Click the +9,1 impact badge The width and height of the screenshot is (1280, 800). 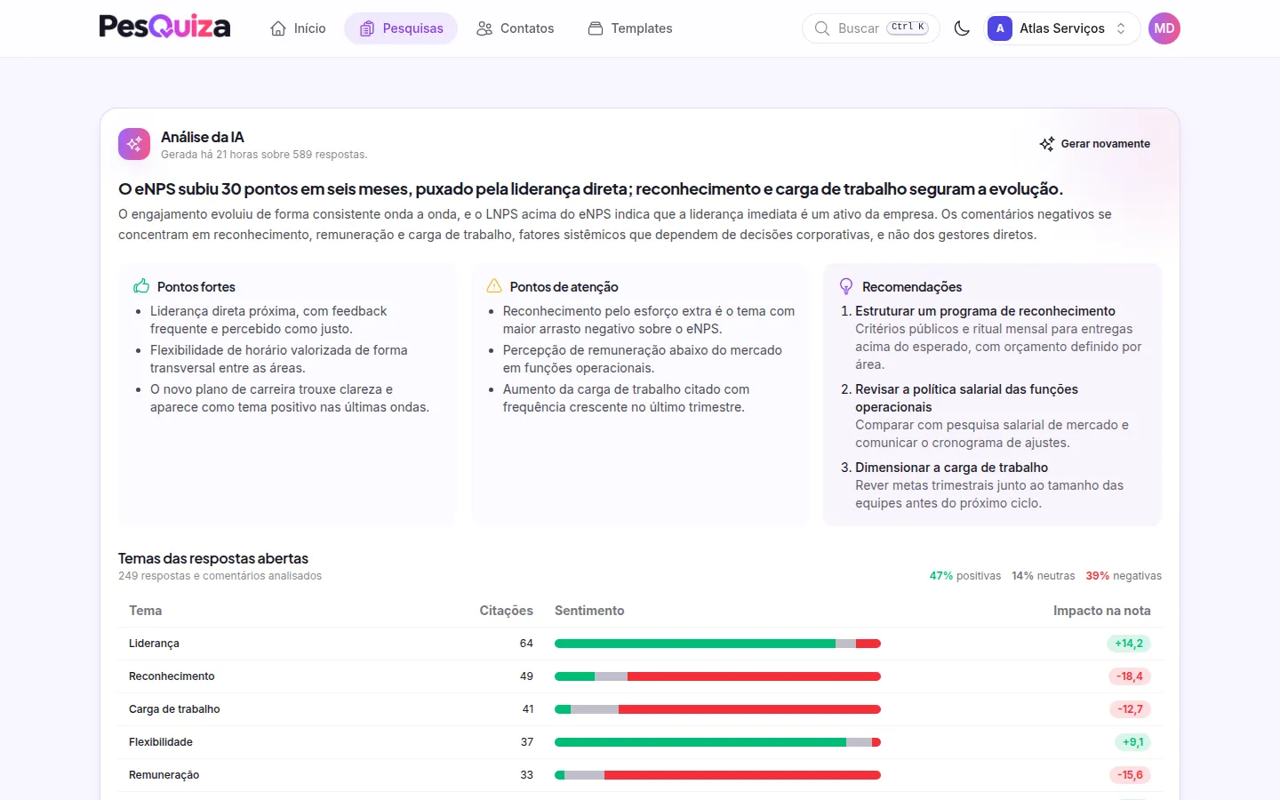pyautogui.click(x=1132, y=742)
